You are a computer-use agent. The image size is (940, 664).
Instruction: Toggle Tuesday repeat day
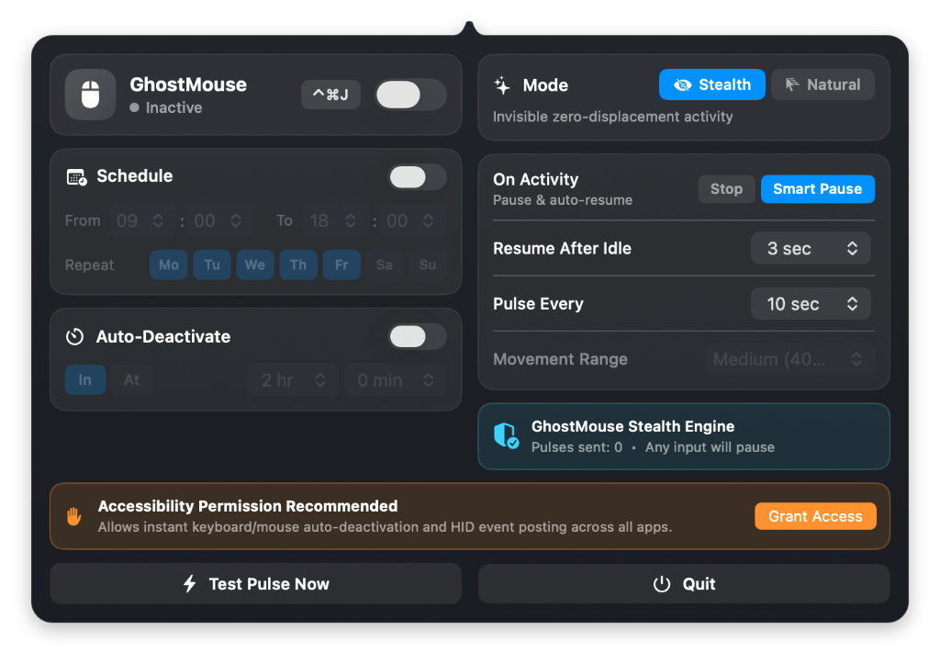[212, 265]
